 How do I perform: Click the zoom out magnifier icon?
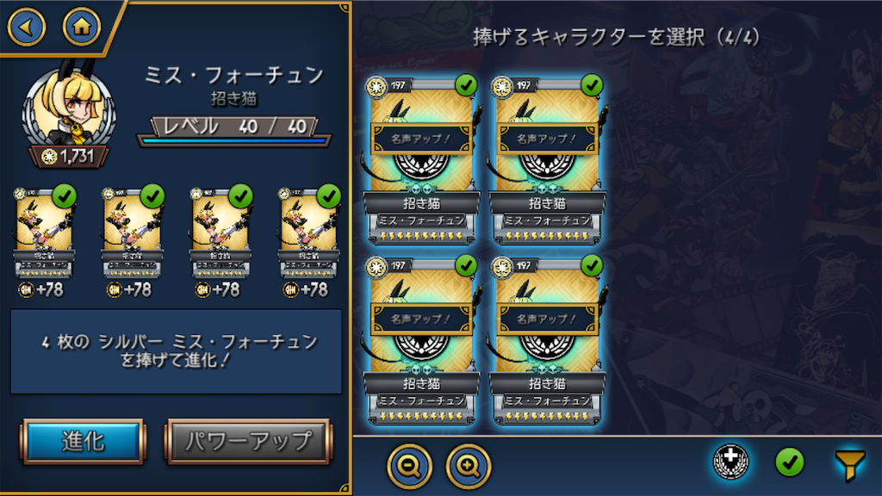[409, 466]
